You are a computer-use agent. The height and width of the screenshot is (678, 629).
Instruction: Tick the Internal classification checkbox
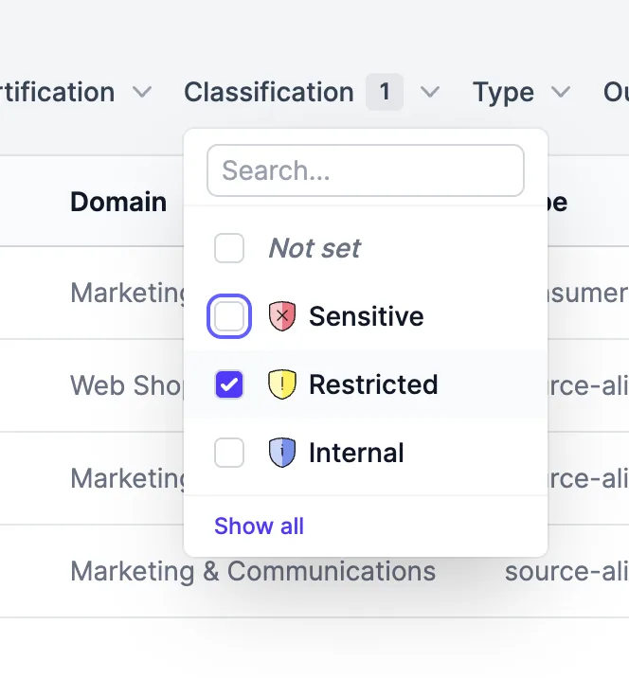229,453
